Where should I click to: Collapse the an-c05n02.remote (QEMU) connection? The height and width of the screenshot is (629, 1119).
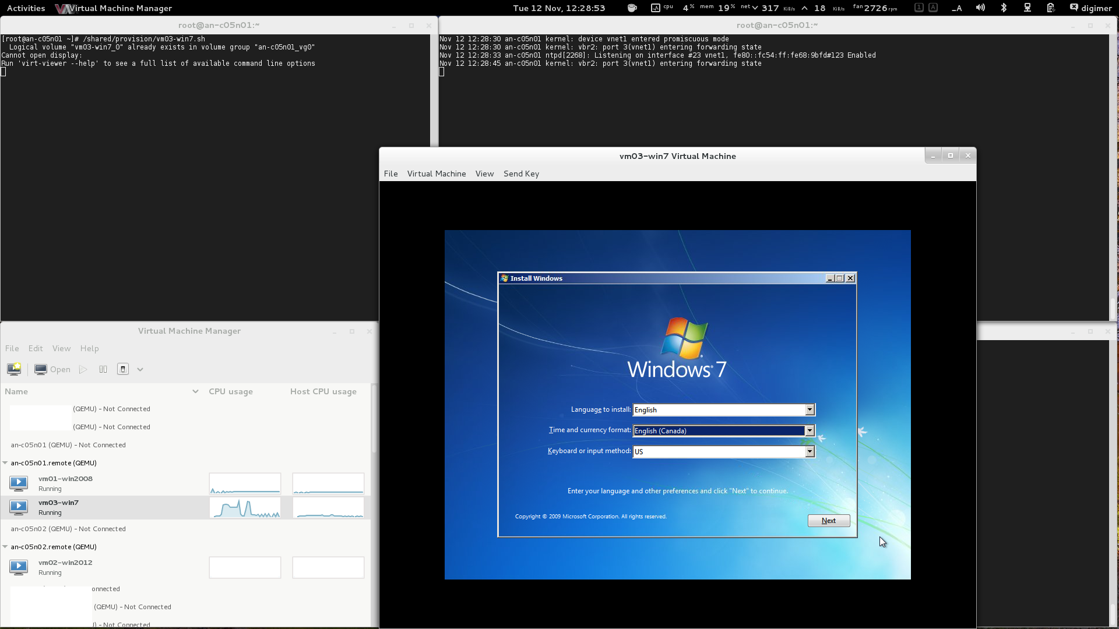[x=5, y=547]
